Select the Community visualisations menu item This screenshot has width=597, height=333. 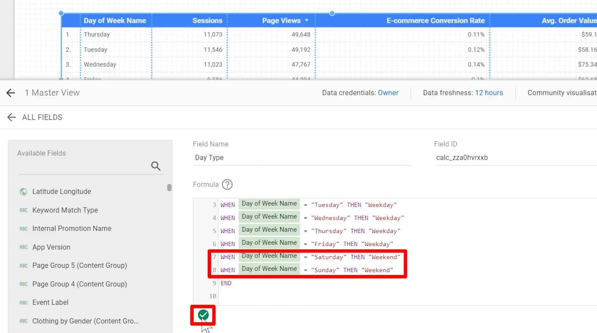coord(562,93)
